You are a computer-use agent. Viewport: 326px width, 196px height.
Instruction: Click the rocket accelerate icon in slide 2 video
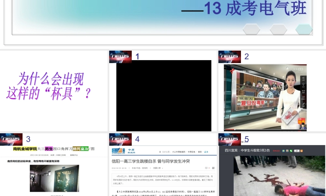[x=303, y=104]
